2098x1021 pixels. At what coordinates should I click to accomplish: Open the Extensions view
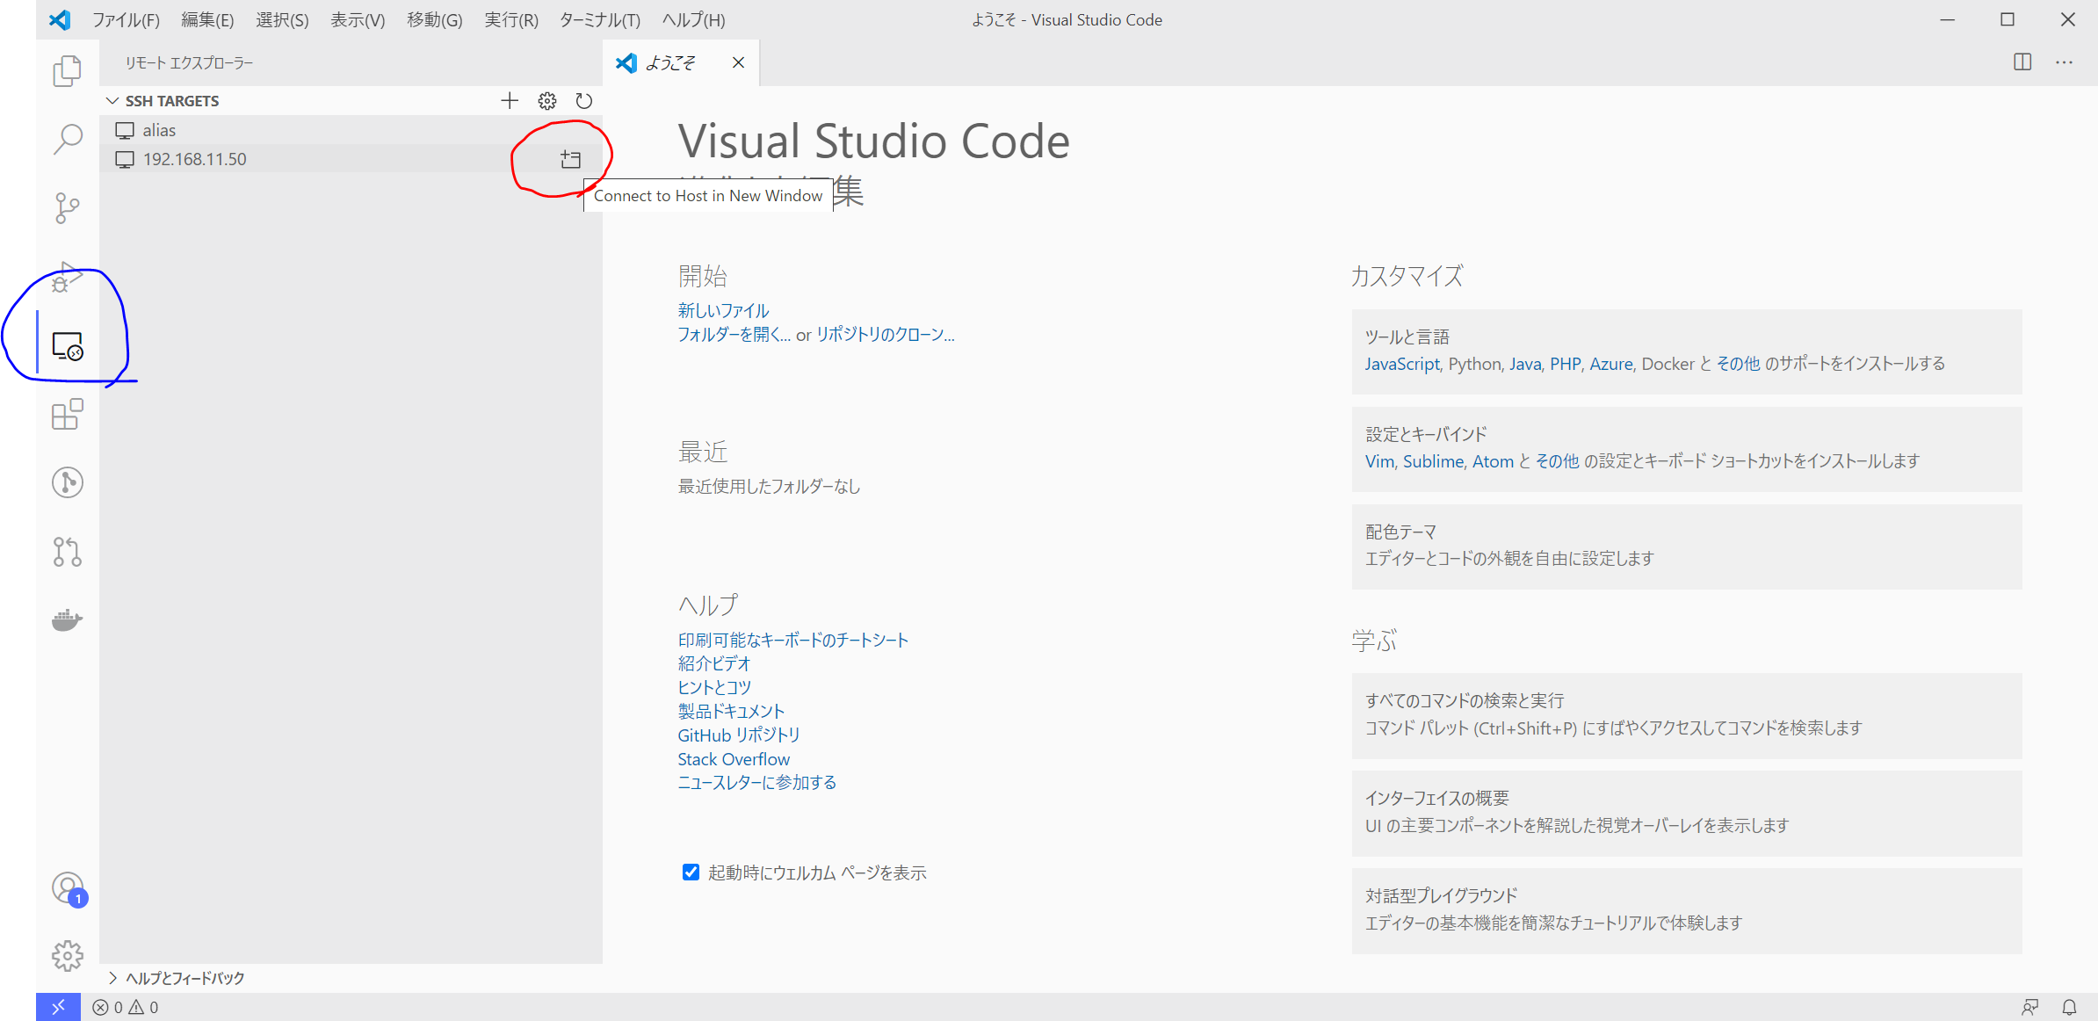(x=67, y=414)
